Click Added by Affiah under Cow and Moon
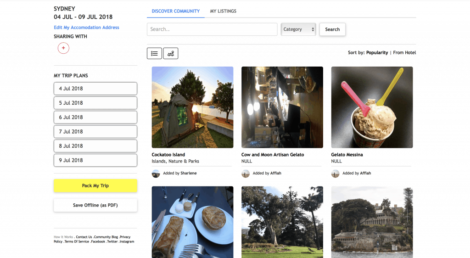Image resolution: width=470 pixels, height=258 pixels. coord(267,173)
